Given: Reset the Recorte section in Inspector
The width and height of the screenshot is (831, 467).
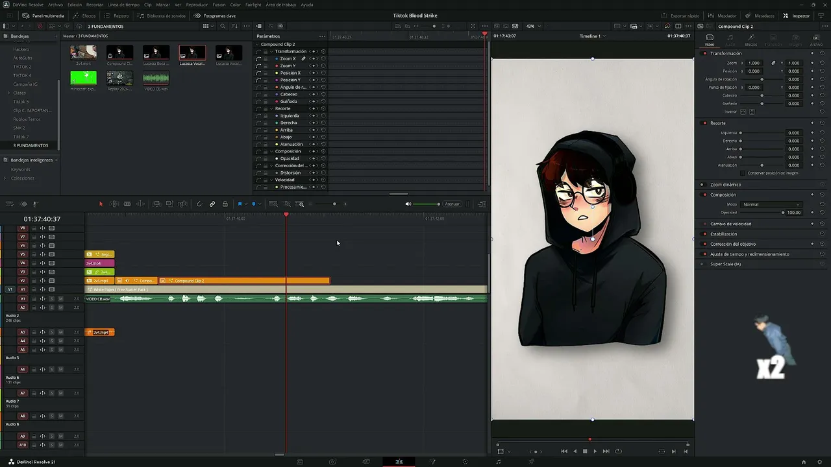Looking at the screenshot, I should [822, 123].
